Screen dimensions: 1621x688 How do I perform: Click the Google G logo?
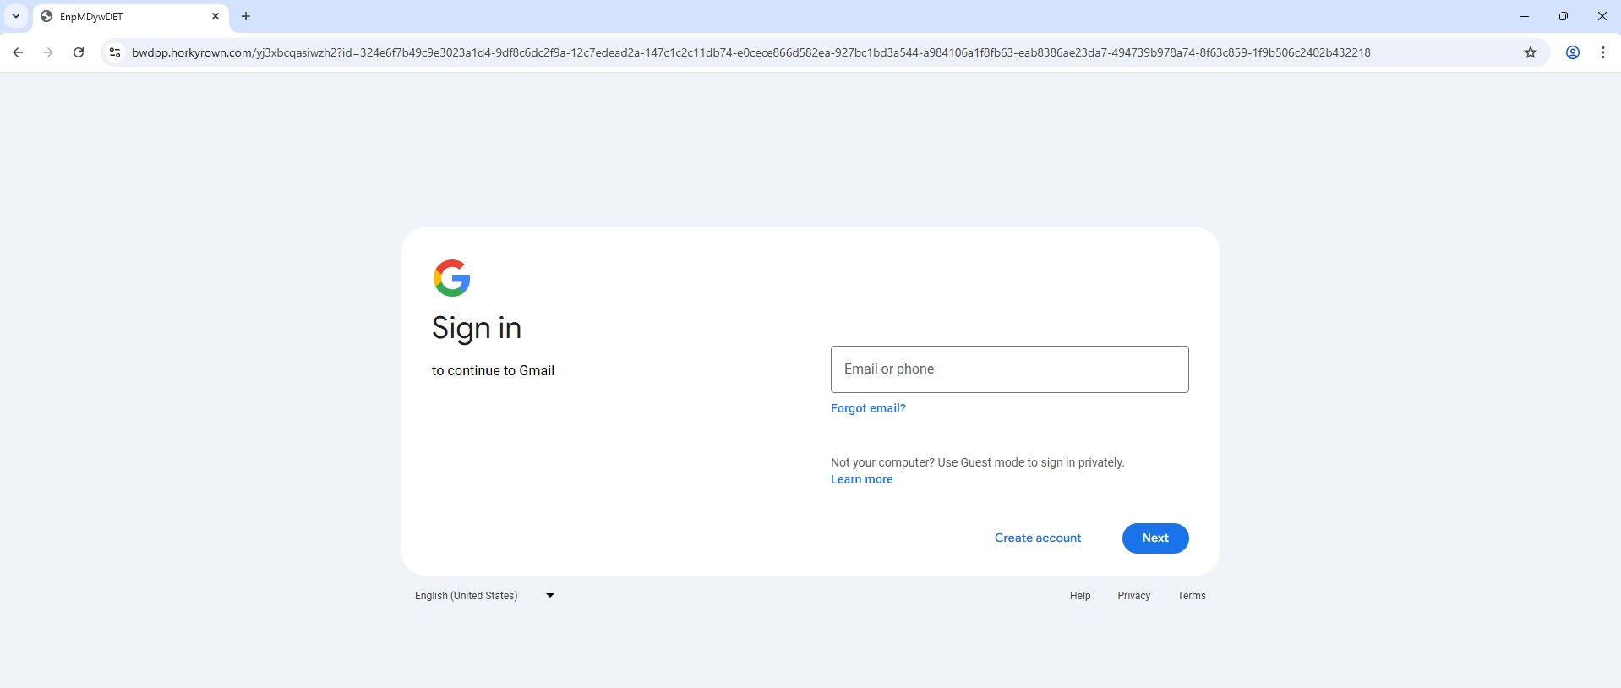pyautogui.click(x=451, y=278)
